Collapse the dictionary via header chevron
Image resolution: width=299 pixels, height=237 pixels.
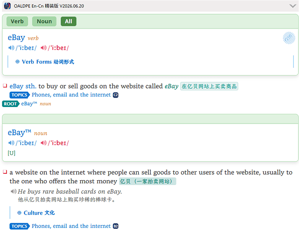[x=292, y=6]
